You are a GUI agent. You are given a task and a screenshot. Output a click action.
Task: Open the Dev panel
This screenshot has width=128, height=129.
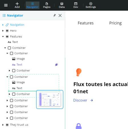76,5
